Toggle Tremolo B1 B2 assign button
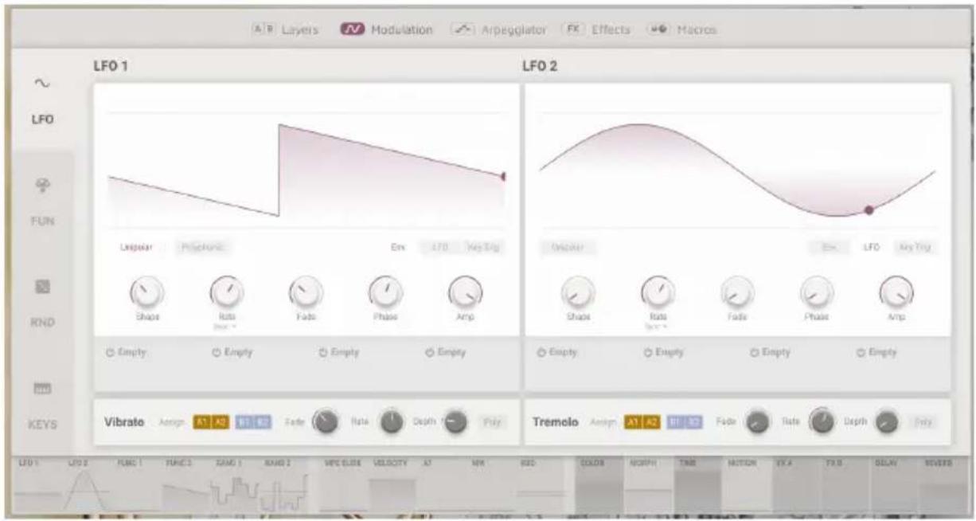 pos(685,421)
